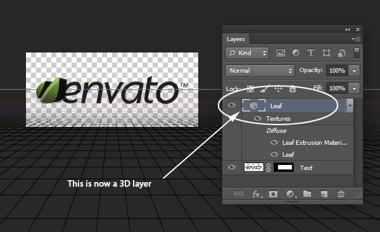The height and width of the screenshot is (232, 380).
Task: Hide the Text layer visibility eye
Action: 232,167
